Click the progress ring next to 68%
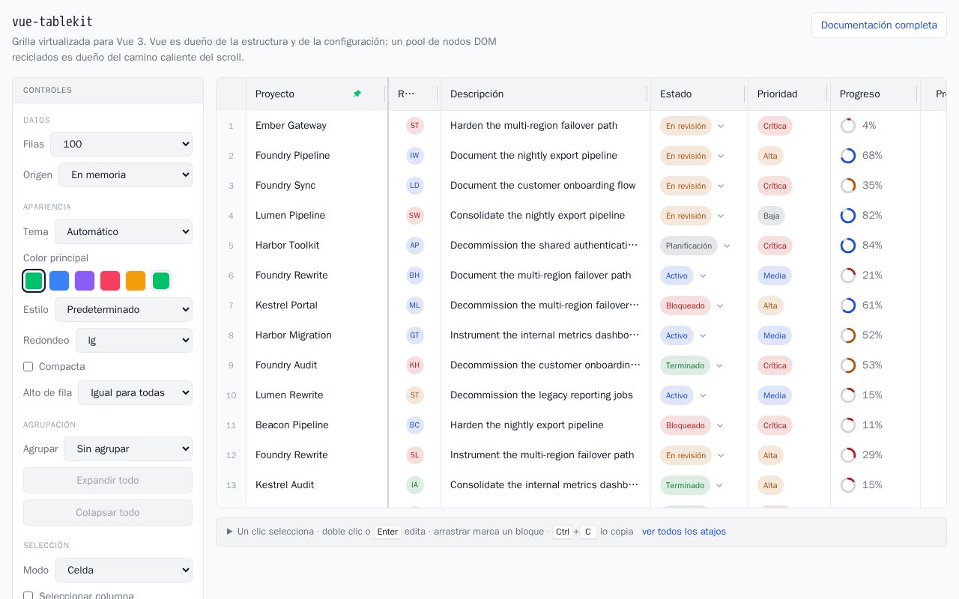This screenshot has width=959, height=599. coord(848,156)
